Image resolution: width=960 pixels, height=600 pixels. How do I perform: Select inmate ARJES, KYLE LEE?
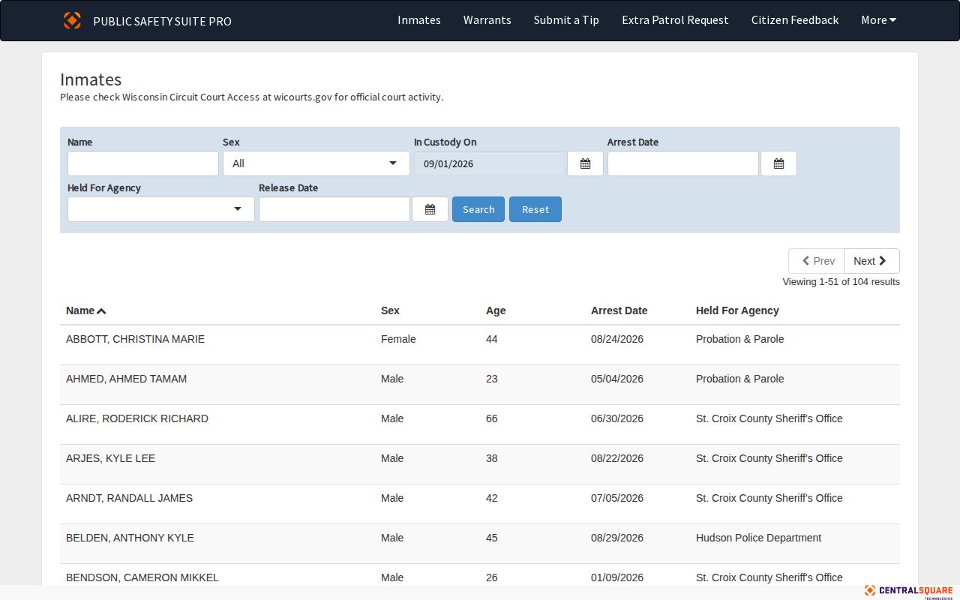(x=110, y=458)
